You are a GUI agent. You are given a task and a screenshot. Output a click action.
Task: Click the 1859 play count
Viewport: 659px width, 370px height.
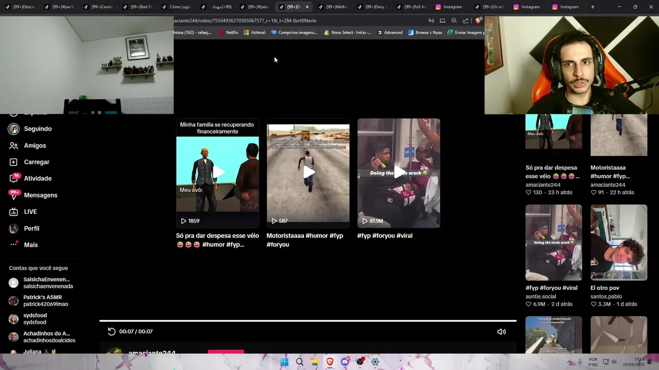point(190,221)
